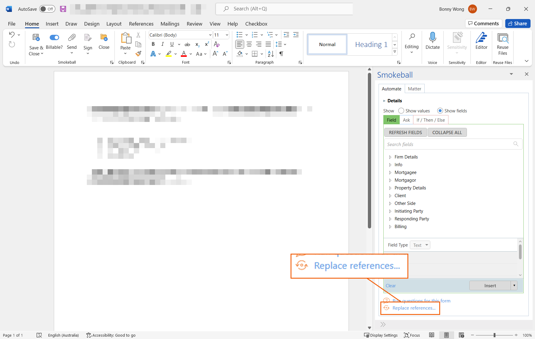
Task: Click Justify alignment icon
Action: click(268, 44)
